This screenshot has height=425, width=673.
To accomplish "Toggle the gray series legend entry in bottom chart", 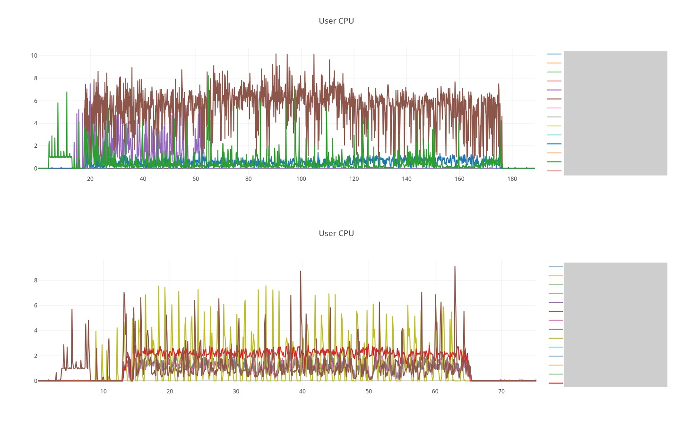I will click(x=555, y=328).
